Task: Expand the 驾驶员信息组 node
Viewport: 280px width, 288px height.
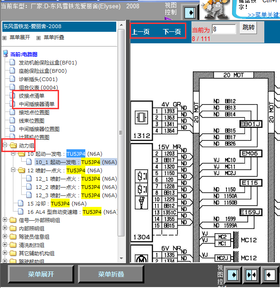Action: 5,236
